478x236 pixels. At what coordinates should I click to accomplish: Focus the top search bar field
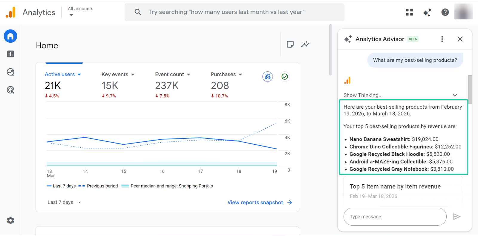click(235, 12)
